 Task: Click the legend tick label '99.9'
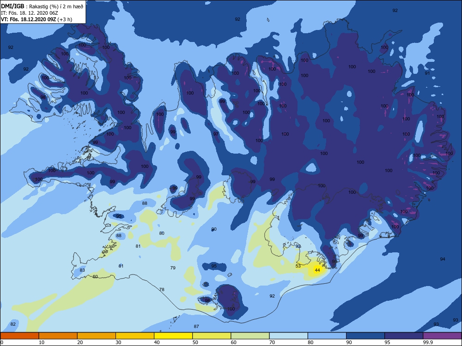(428, 342)
